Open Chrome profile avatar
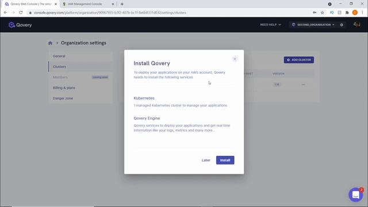This screenshot has height=207, width=368. coord(355,13)
